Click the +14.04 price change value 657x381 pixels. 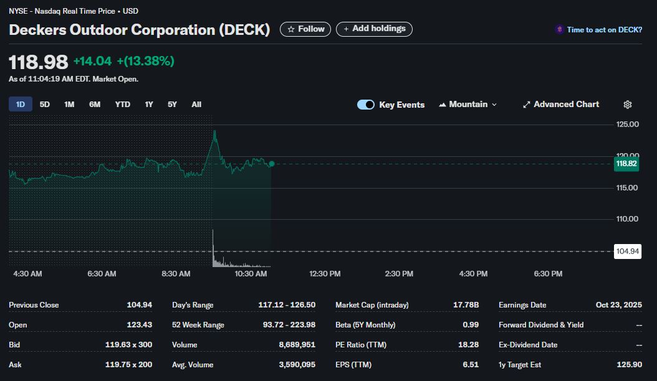pyautogui.click(x=93, y=61)
